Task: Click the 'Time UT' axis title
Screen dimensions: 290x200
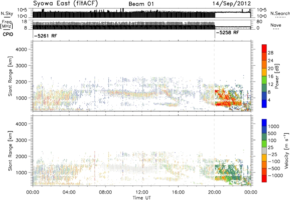Action: pyautogui.click(x=142, y=198)
